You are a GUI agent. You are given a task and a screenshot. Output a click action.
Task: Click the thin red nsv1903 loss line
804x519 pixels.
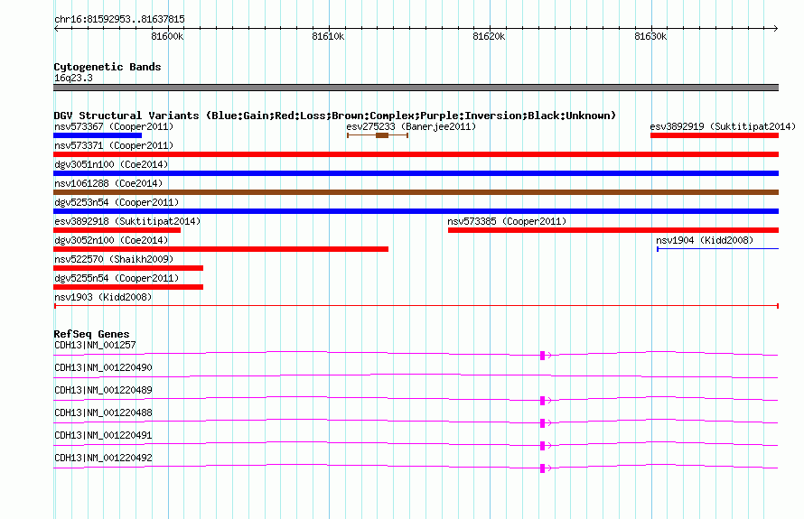(x=416, y=306)
